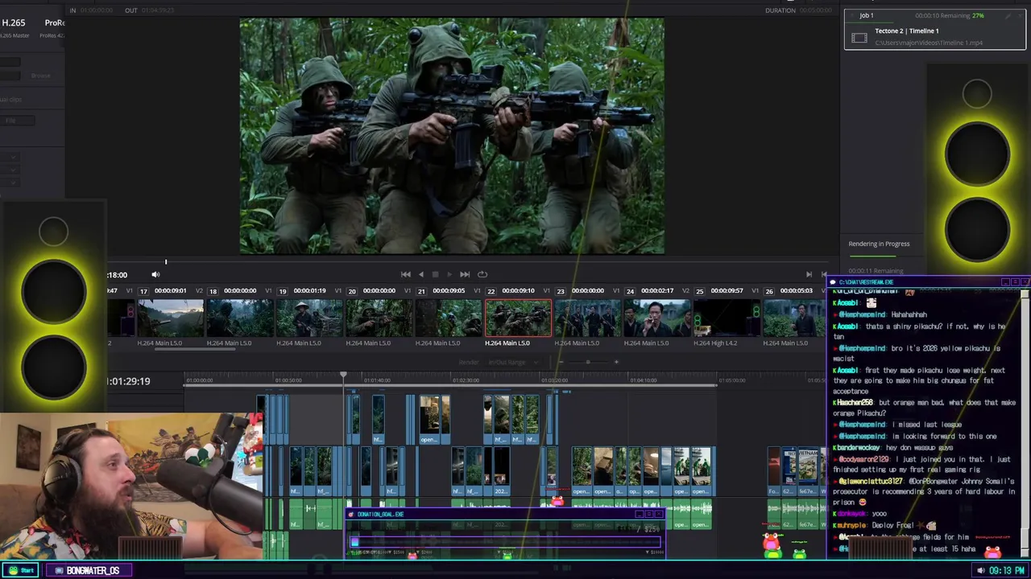The width and height of the screenshot is (1031, 579).
Task: Close the CHAT\RESTREAM.EXE window
Action: pyautogui.click(x=1025, y=282)
